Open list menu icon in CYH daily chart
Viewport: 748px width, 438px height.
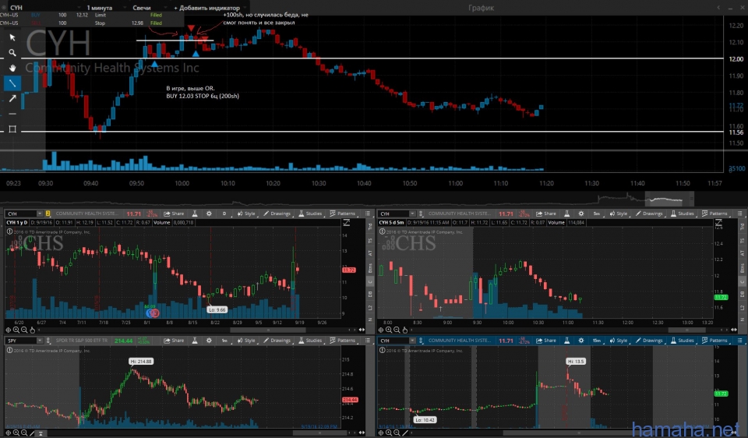[368, 214]
